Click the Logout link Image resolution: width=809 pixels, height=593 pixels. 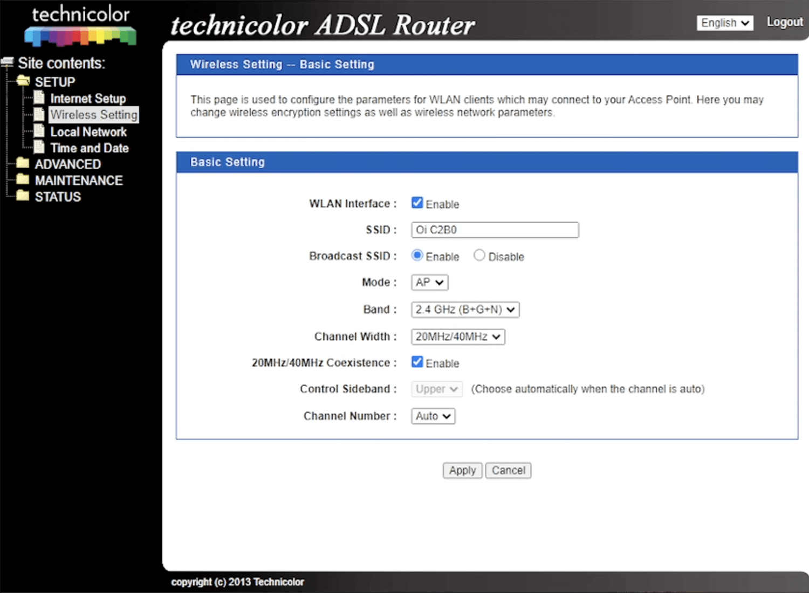pos(785,22)
